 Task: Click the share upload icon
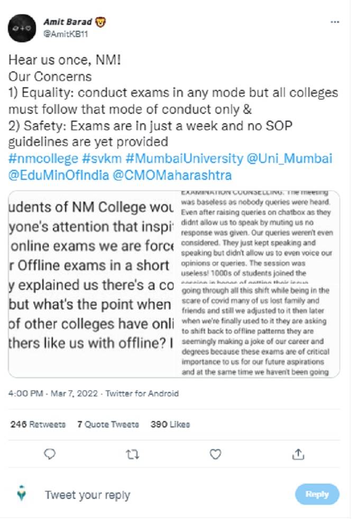[x=298, y=454]
